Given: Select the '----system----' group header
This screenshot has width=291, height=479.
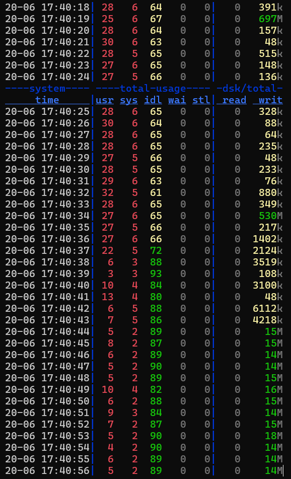Looking at the screenshot, I should [x=47, y=88].
